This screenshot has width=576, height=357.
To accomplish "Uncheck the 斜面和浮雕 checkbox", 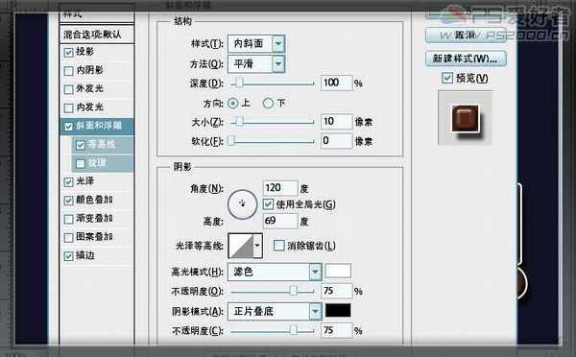I will click(x=69, y=127).
